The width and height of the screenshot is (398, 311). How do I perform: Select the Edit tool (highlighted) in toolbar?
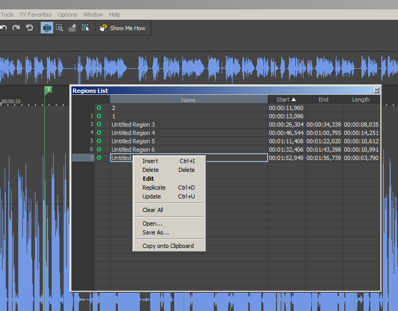click(x=47, y=28)
